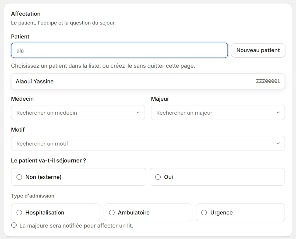Expand the Majeur search dropdown
The image size is (296, 239).
click(x=218, y=113)
